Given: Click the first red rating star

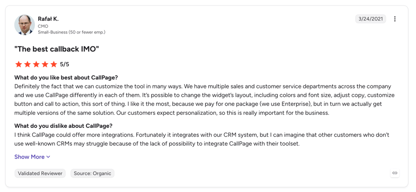Looking at the screenshot, I should click(19, 64).
